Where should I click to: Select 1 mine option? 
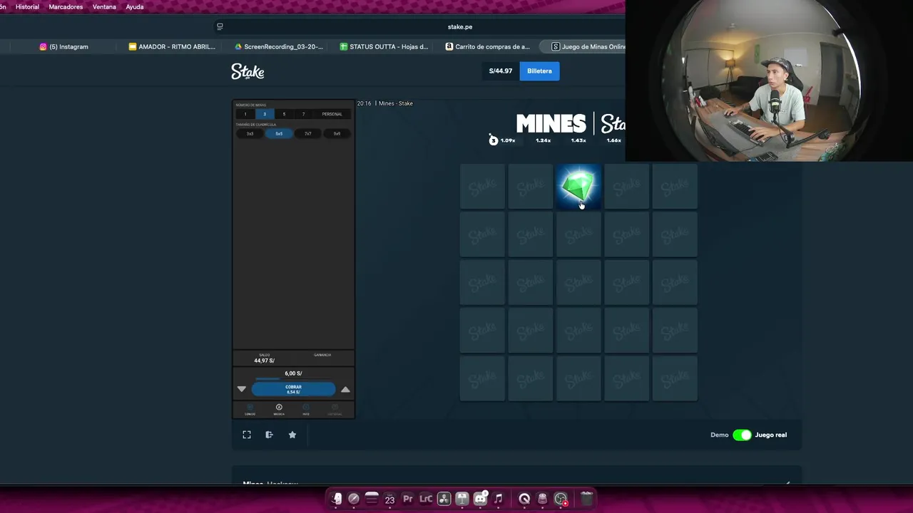pos(245,114)
